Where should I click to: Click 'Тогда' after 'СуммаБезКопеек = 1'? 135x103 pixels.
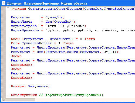click(x=68, y=43)
